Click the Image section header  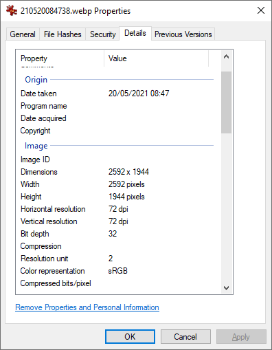[36, 146]
